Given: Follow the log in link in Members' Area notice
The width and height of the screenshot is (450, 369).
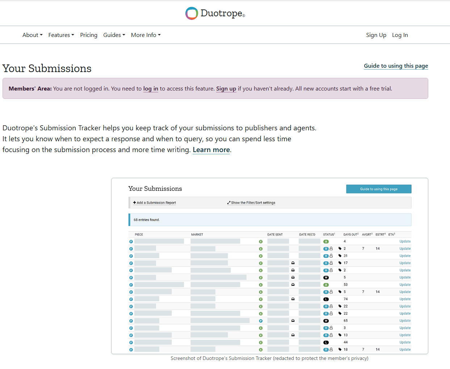Looking at the screenshot, I should [151, 89].
